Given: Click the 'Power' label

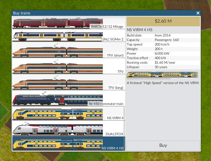Looking at the screenshot, I should click(x=131, y=53).
